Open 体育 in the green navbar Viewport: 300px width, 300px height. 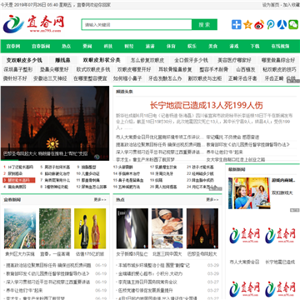[171, 46]
